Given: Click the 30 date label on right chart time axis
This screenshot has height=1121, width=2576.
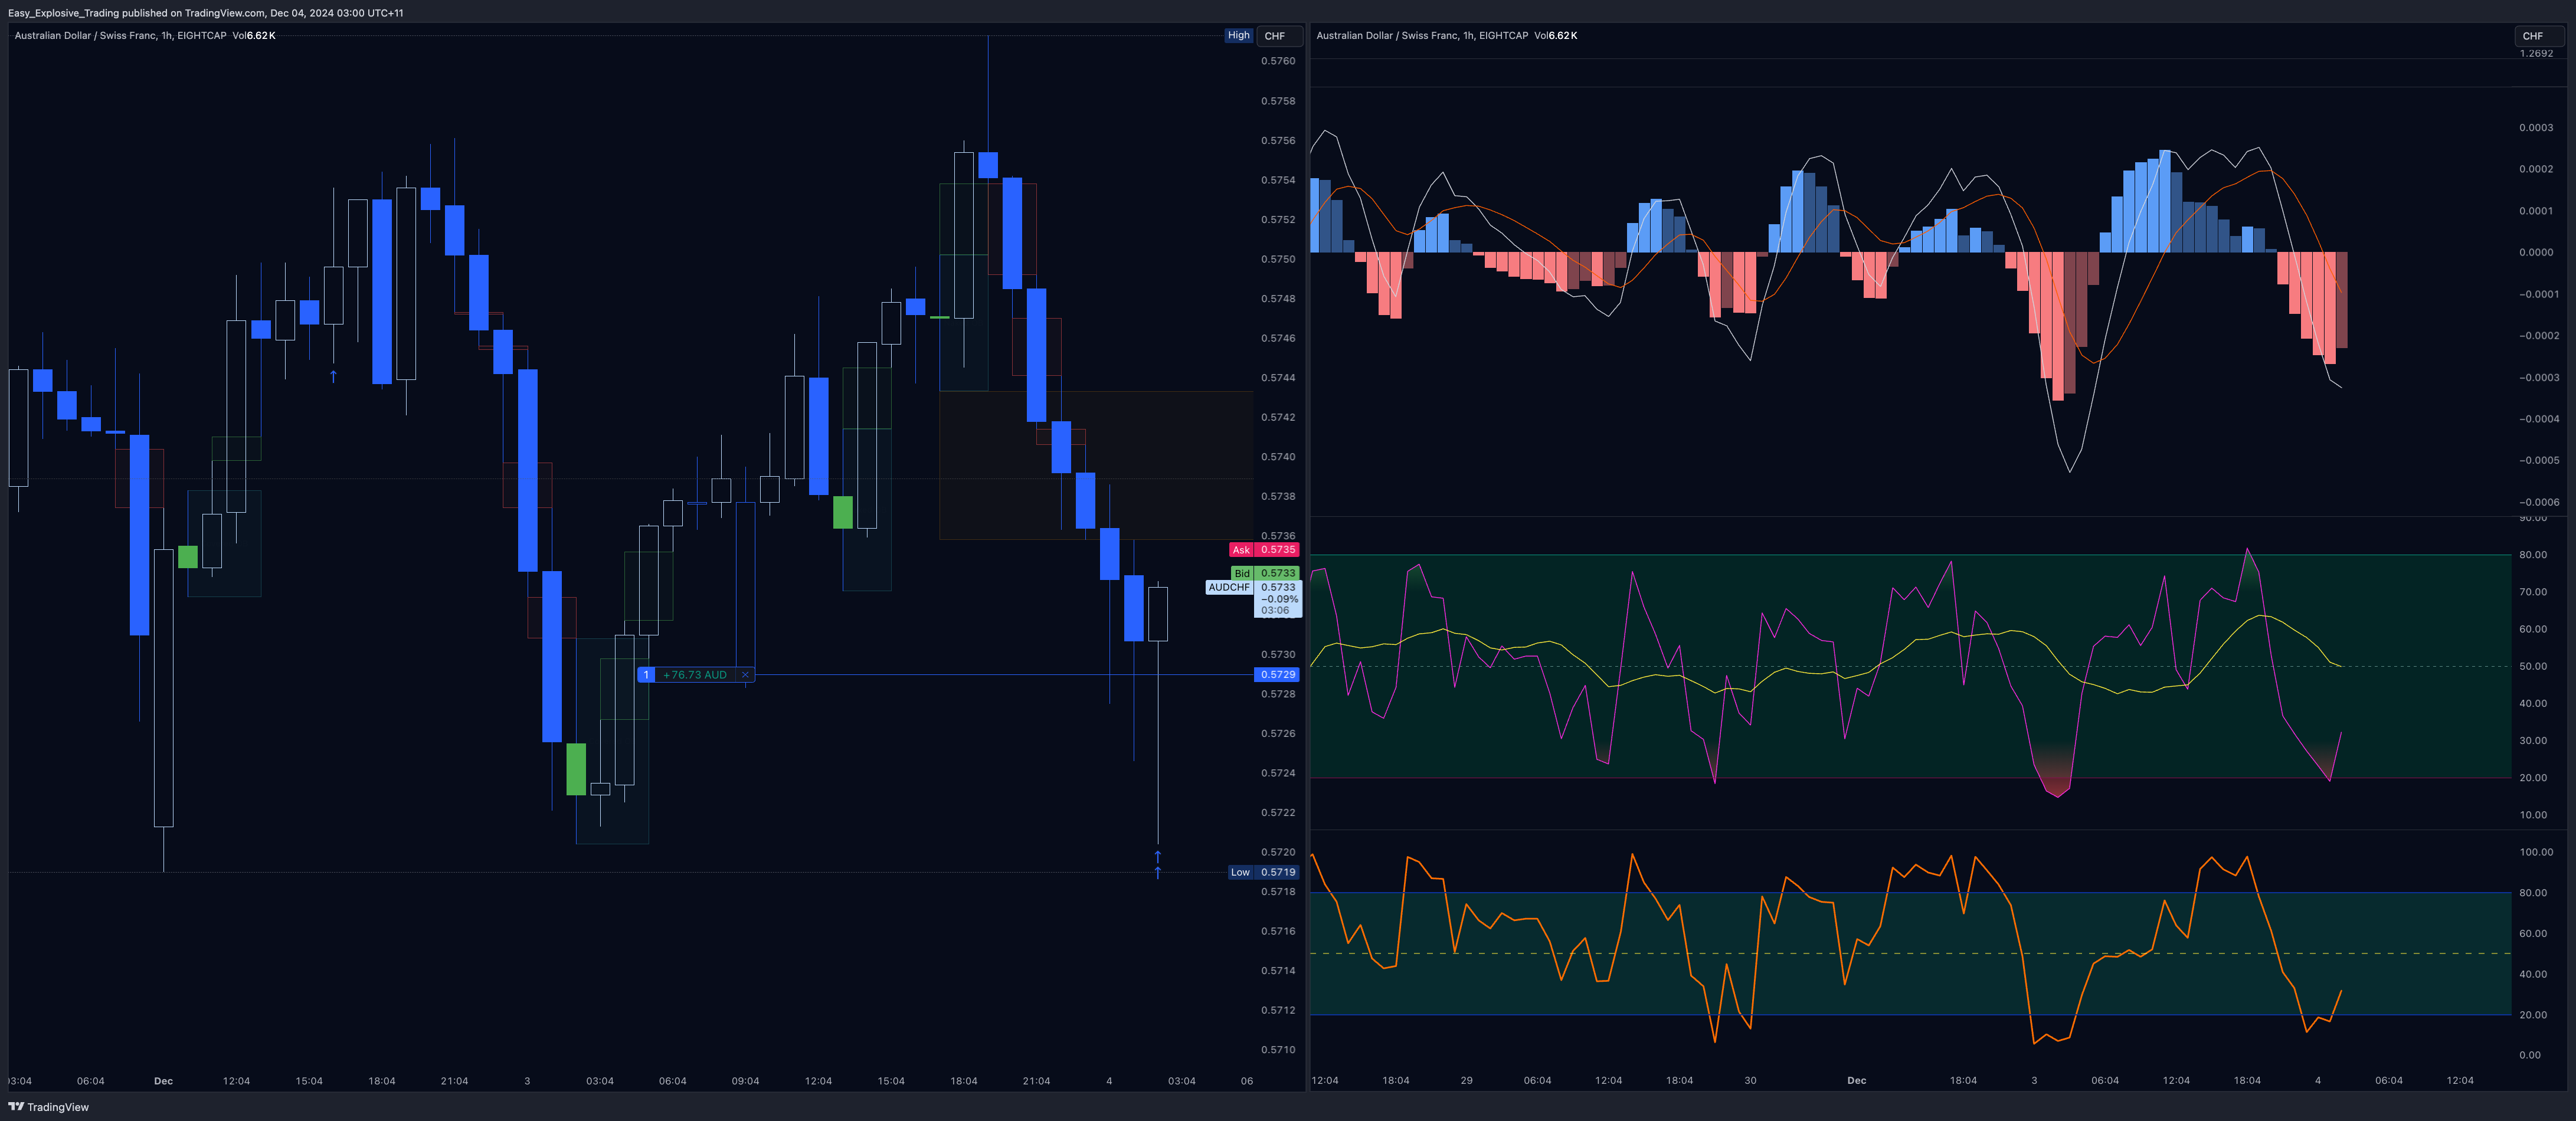Looking at the screenshot, I should (x=1750, y=1081).
